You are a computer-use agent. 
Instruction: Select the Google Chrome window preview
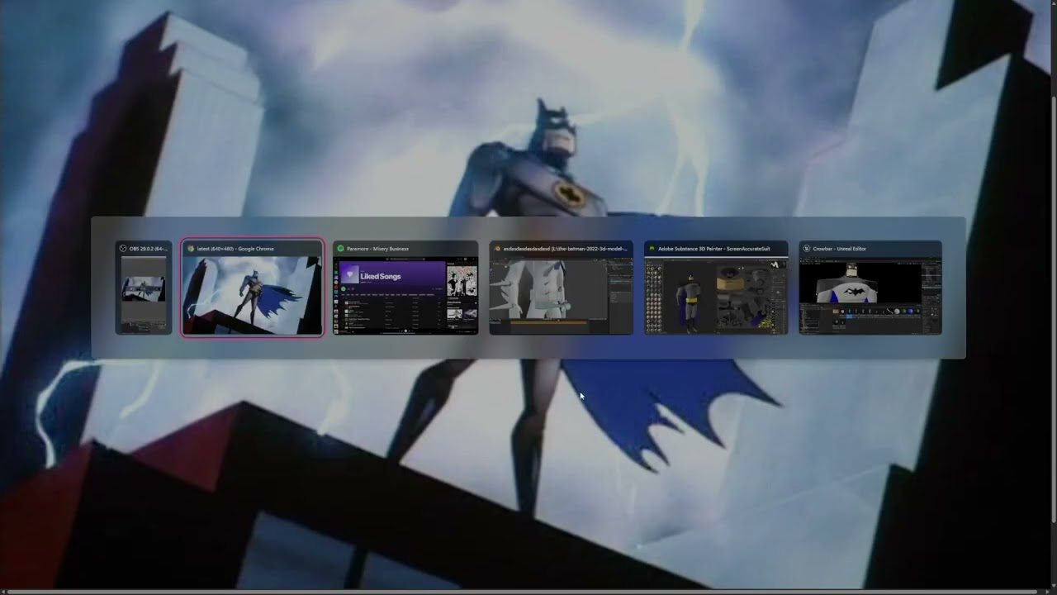[253, 288]
